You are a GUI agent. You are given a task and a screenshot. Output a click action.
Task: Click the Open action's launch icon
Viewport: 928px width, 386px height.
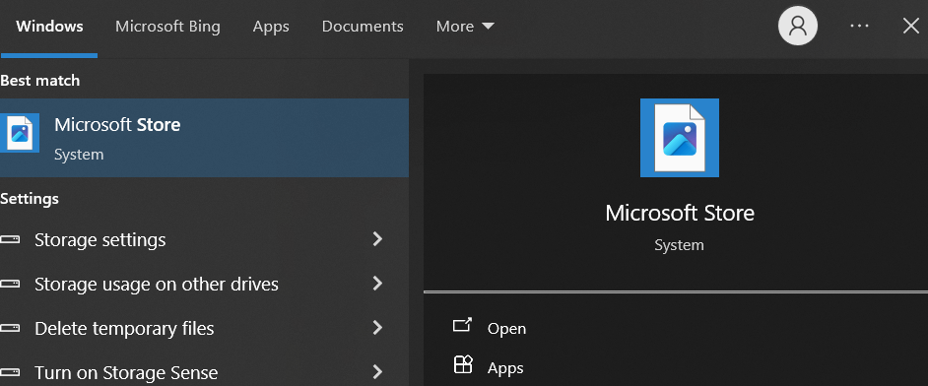coord(462,325)
